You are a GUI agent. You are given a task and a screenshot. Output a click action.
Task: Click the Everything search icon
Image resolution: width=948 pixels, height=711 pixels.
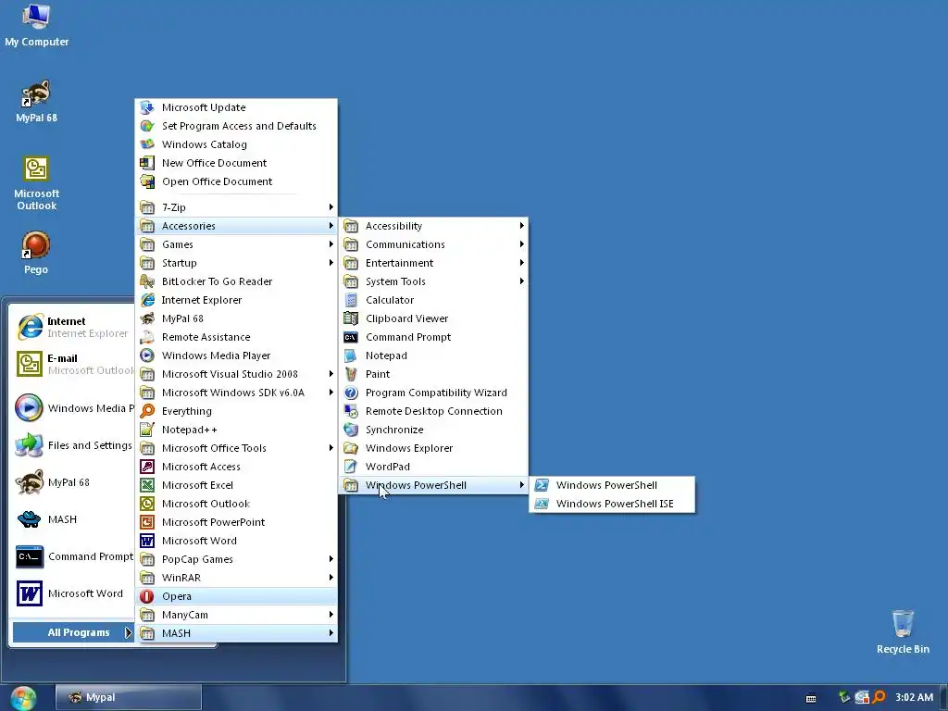click(x=147, y=411)
